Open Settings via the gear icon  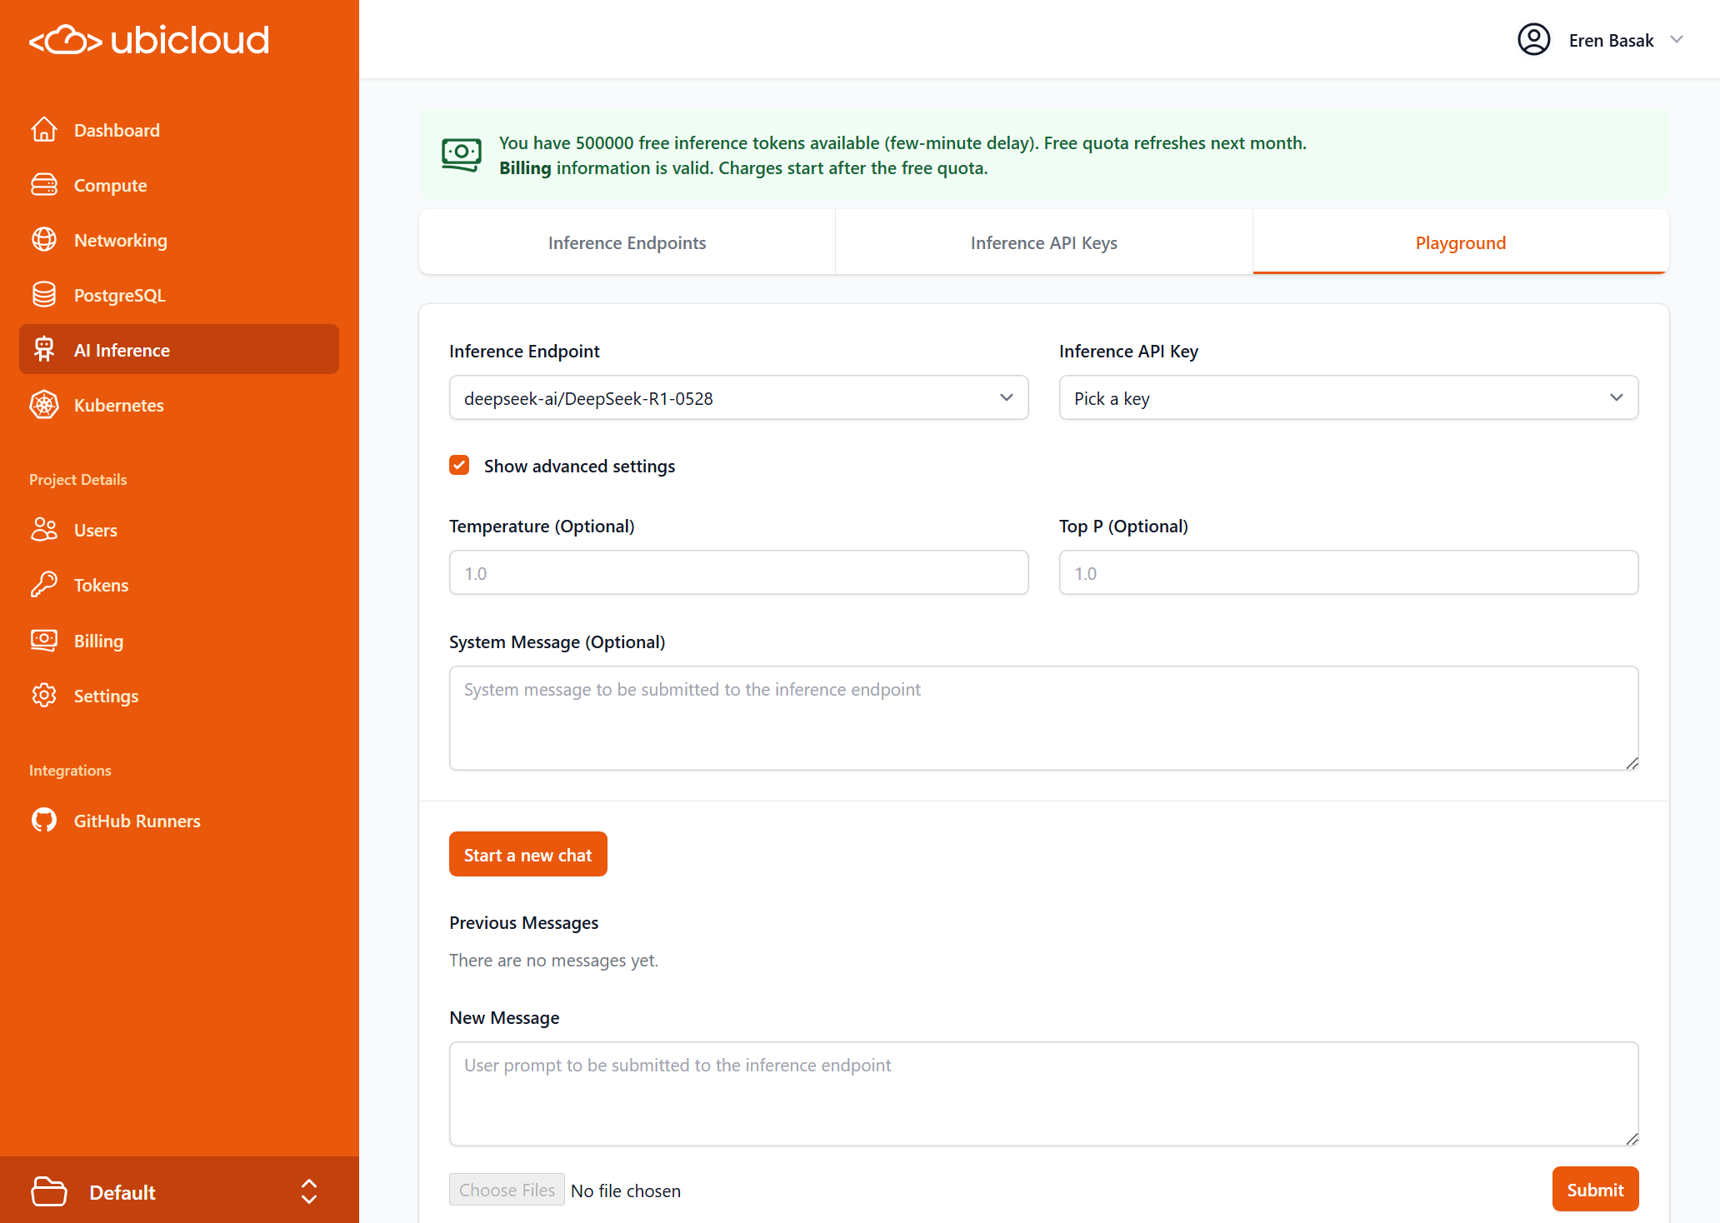(44, 696)
